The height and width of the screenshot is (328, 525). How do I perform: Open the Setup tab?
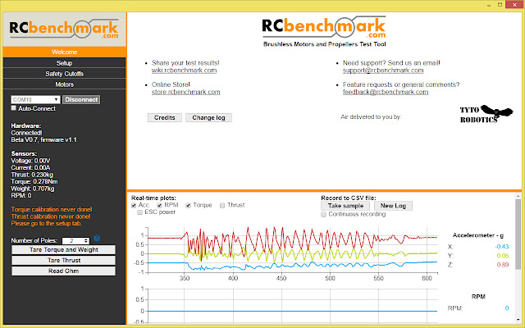point(64,63)
